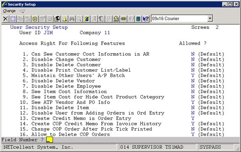
Task: Click SYSPASS status bar entry
Action: tap(216, 147)
